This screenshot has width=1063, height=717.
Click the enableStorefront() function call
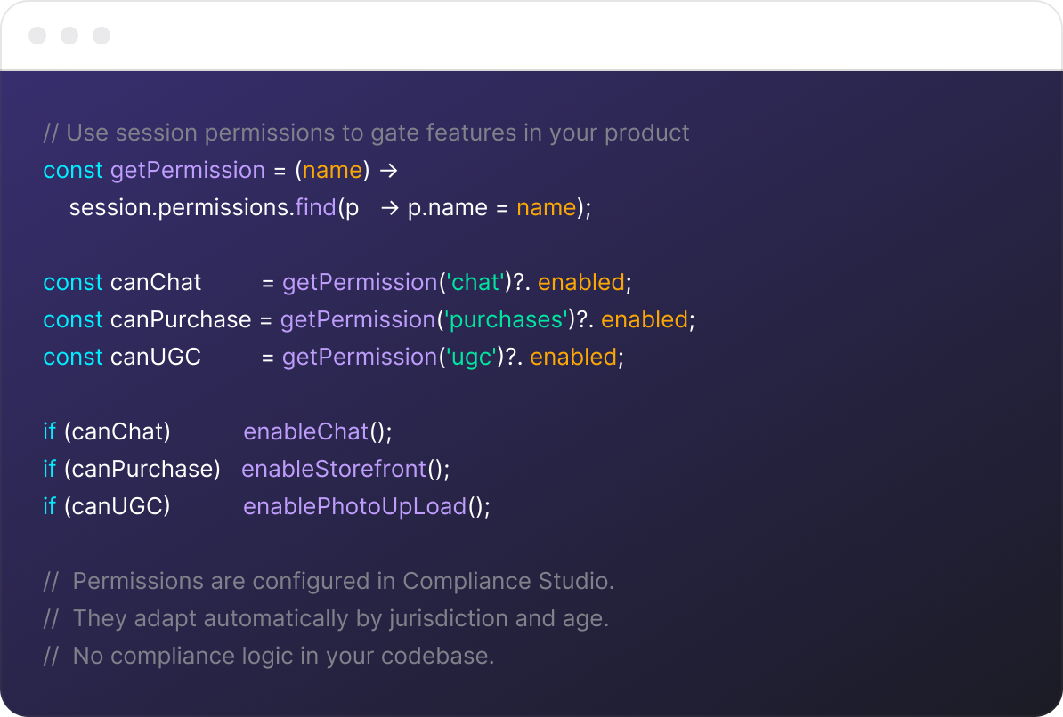(x=345, y=469)
